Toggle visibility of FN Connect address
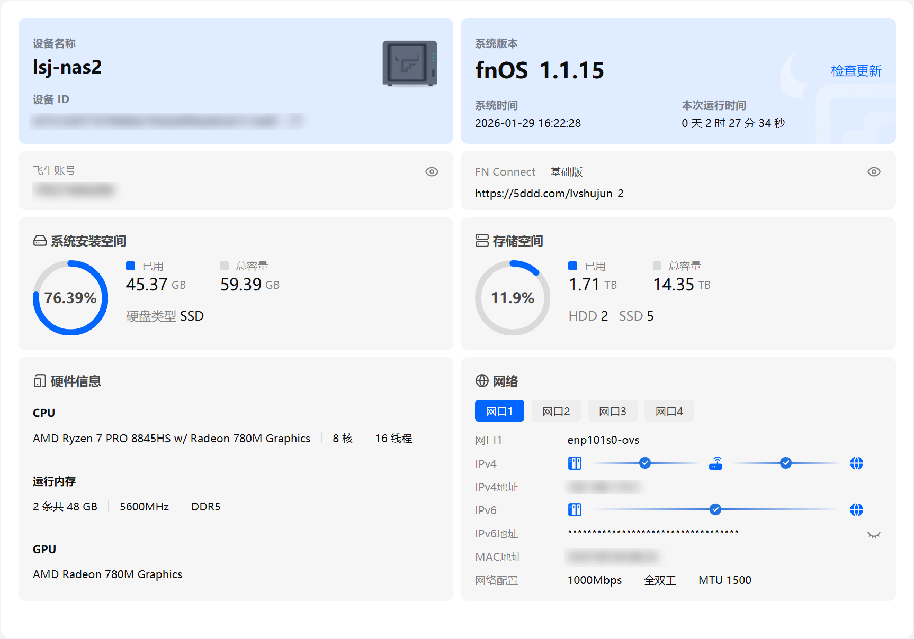The image size is (914, 639). click(x=874, y=172)
